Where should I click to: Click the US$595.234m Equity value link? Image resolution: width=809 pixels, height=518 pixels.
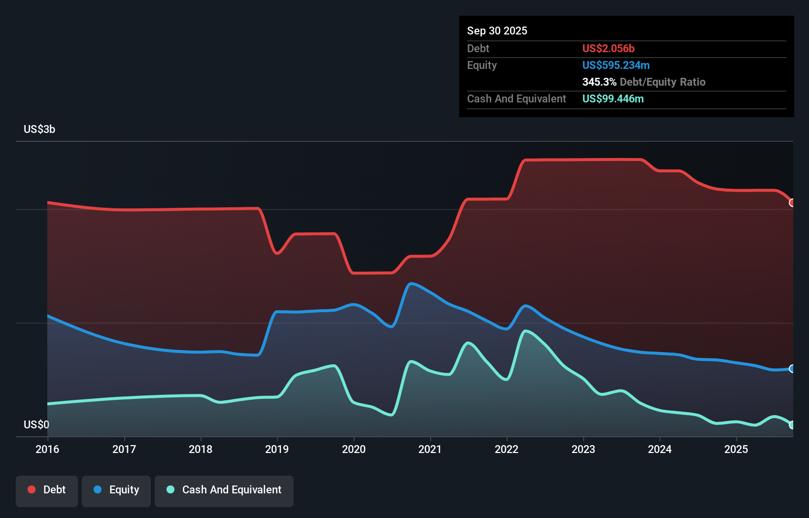coord(616,65)
